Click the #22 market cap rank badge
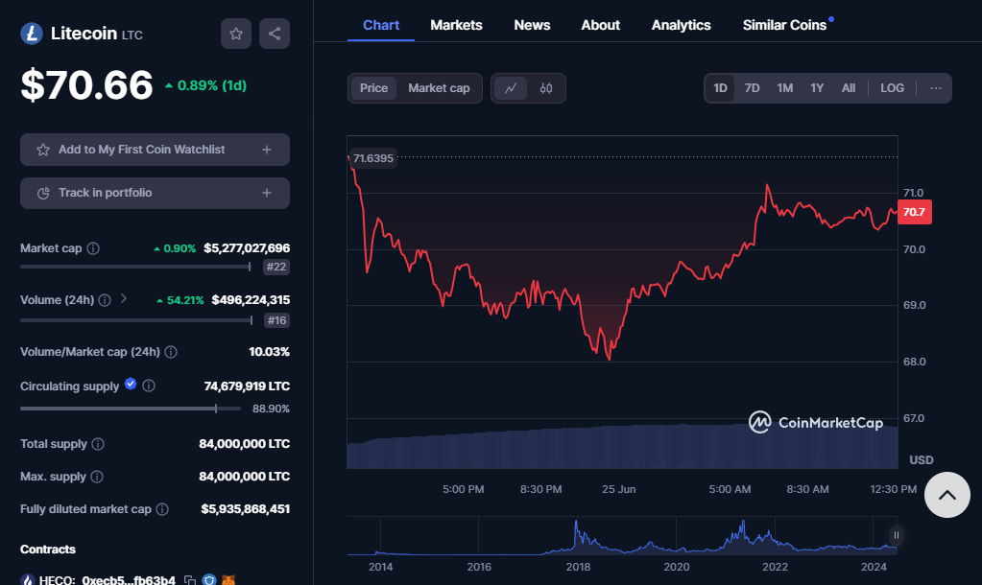 pos(276,268)
